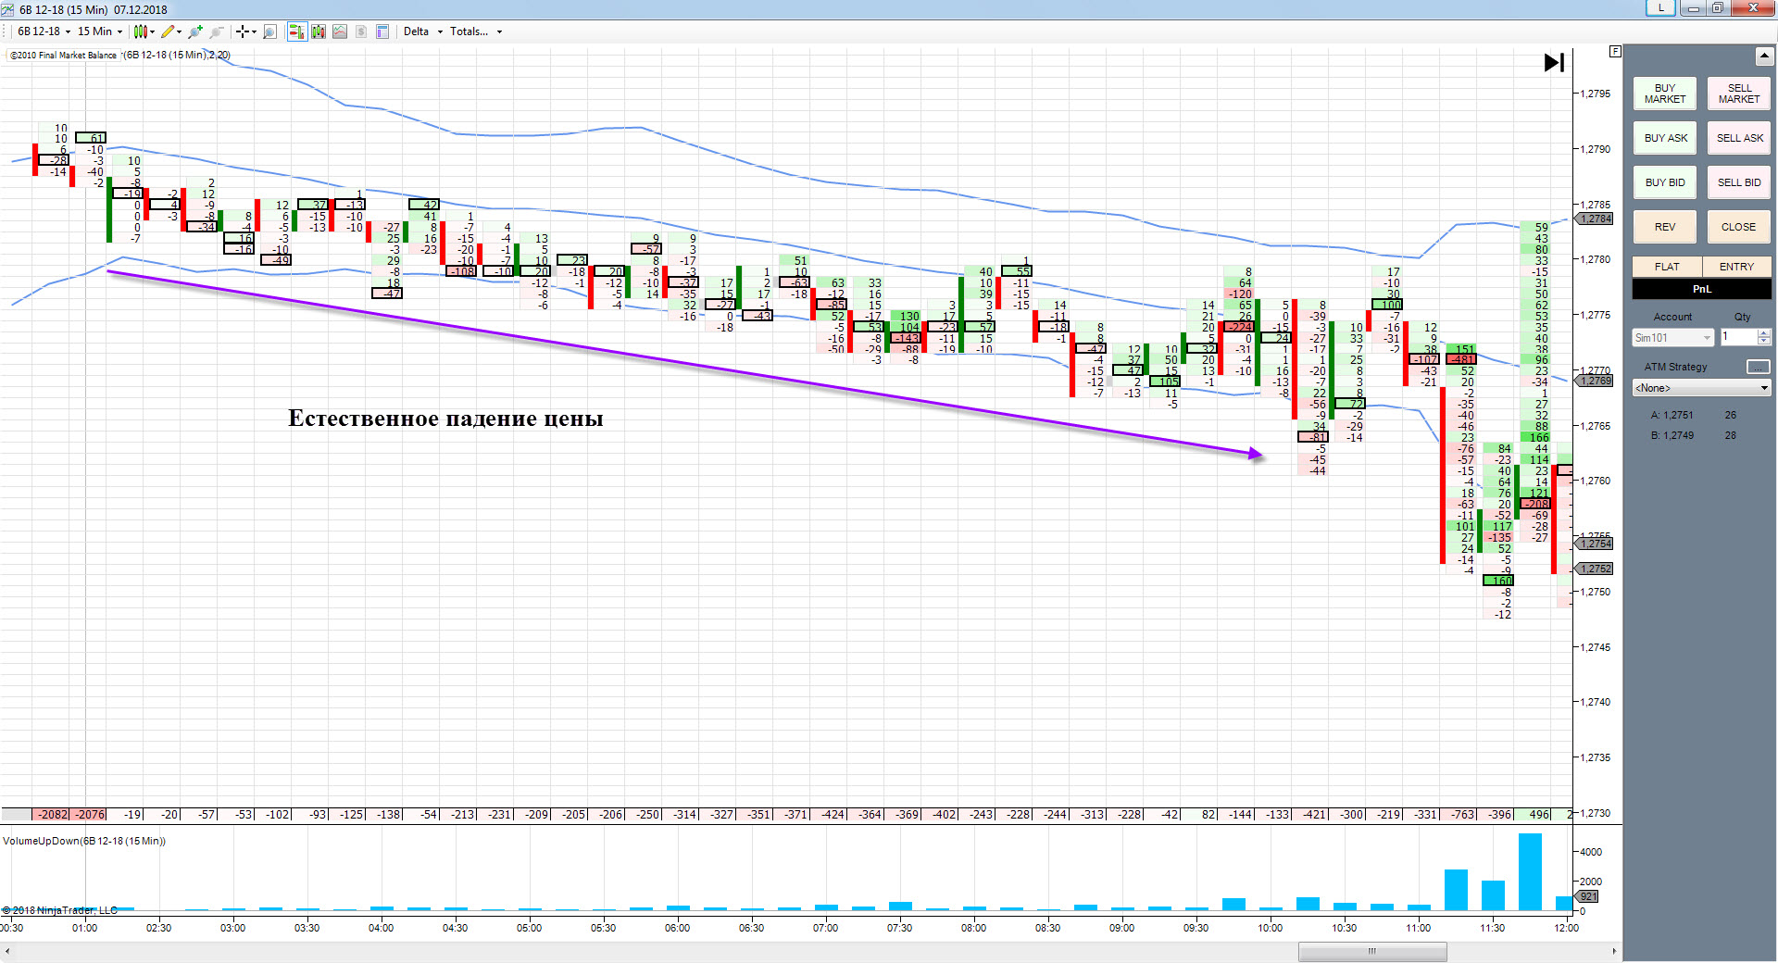
Task: Select the FLAT tab
Action: [1667, 267]
